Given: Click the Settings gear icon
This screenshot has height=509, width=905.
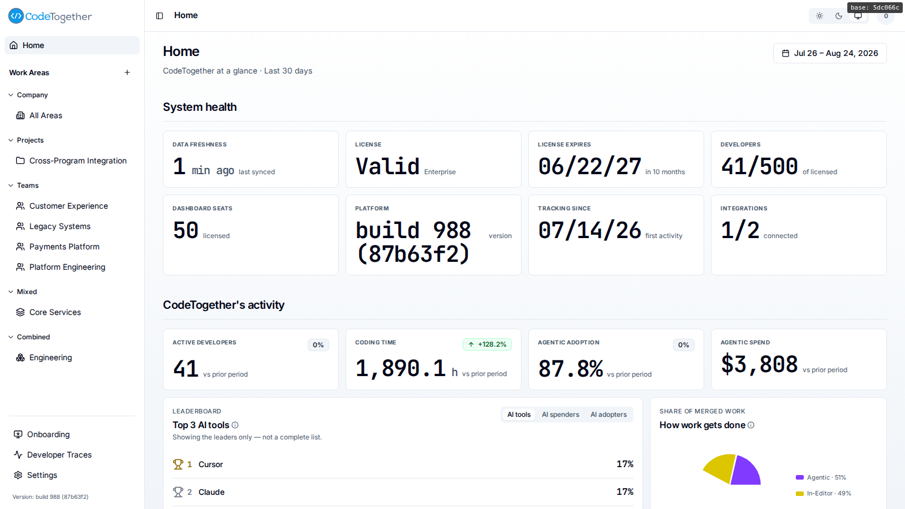Looking at the screenshot, I should click(18, 475).
